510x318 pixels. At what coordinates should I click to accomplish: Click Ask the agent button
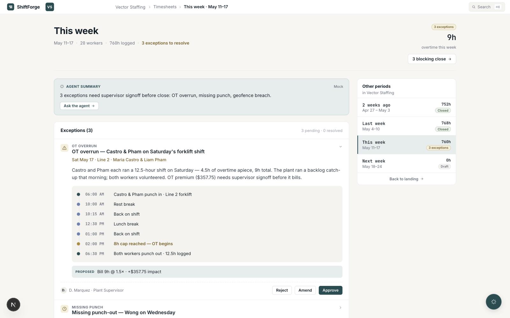[79, 106]
